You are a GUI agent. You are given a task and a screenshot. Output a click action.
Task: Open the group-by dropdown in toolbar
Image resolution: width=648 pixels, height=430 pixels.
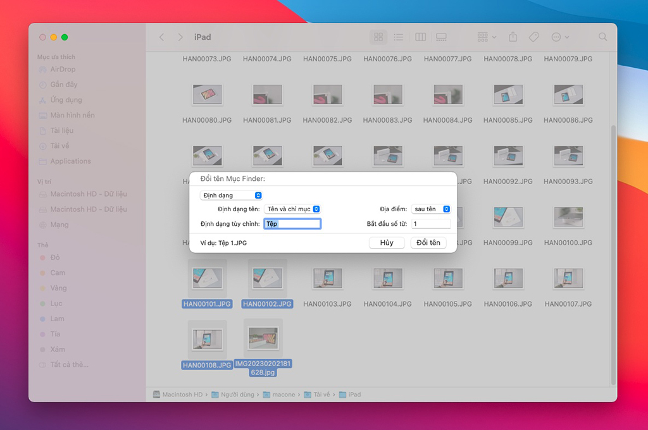(x=487, y=37)
